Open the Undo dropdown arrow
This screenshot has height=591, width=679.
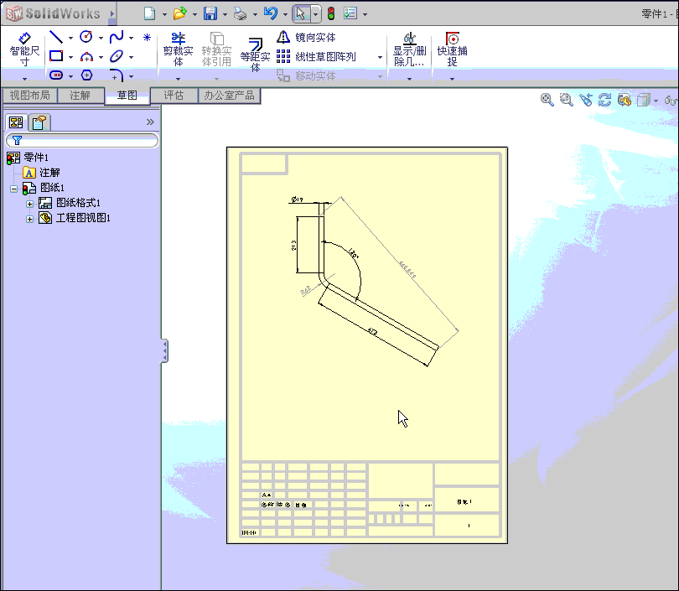285,14
